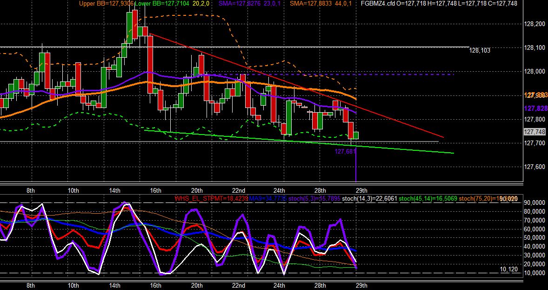This screenshot has height=290, width=548.
Task: Select the blue MA9 indicator label
Action: [268, 199]
